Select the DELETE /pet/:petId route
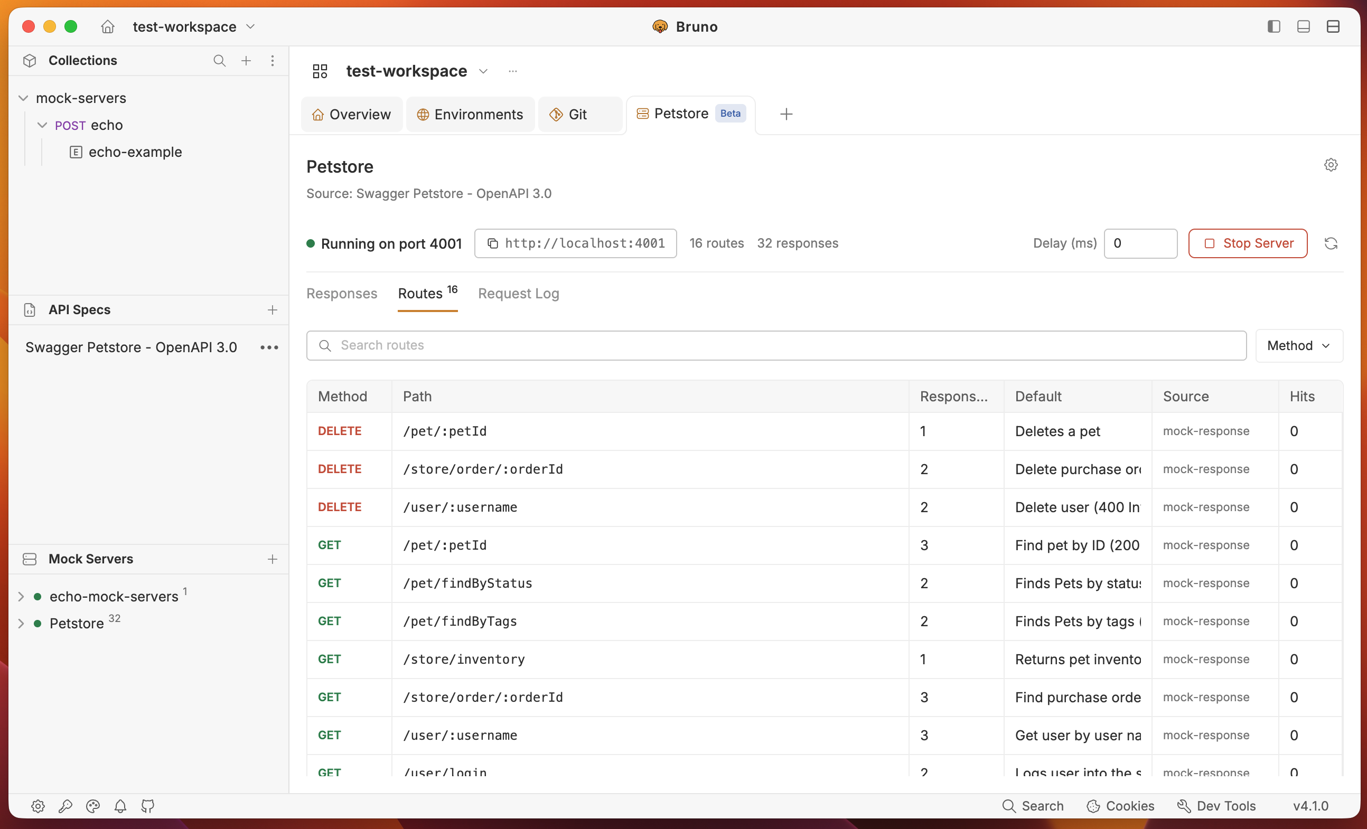The width and height of the screenshot is (1367, 829). (x=825, y=431)
